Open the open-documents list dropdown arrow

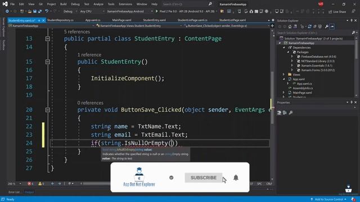(x=269, y=20)
